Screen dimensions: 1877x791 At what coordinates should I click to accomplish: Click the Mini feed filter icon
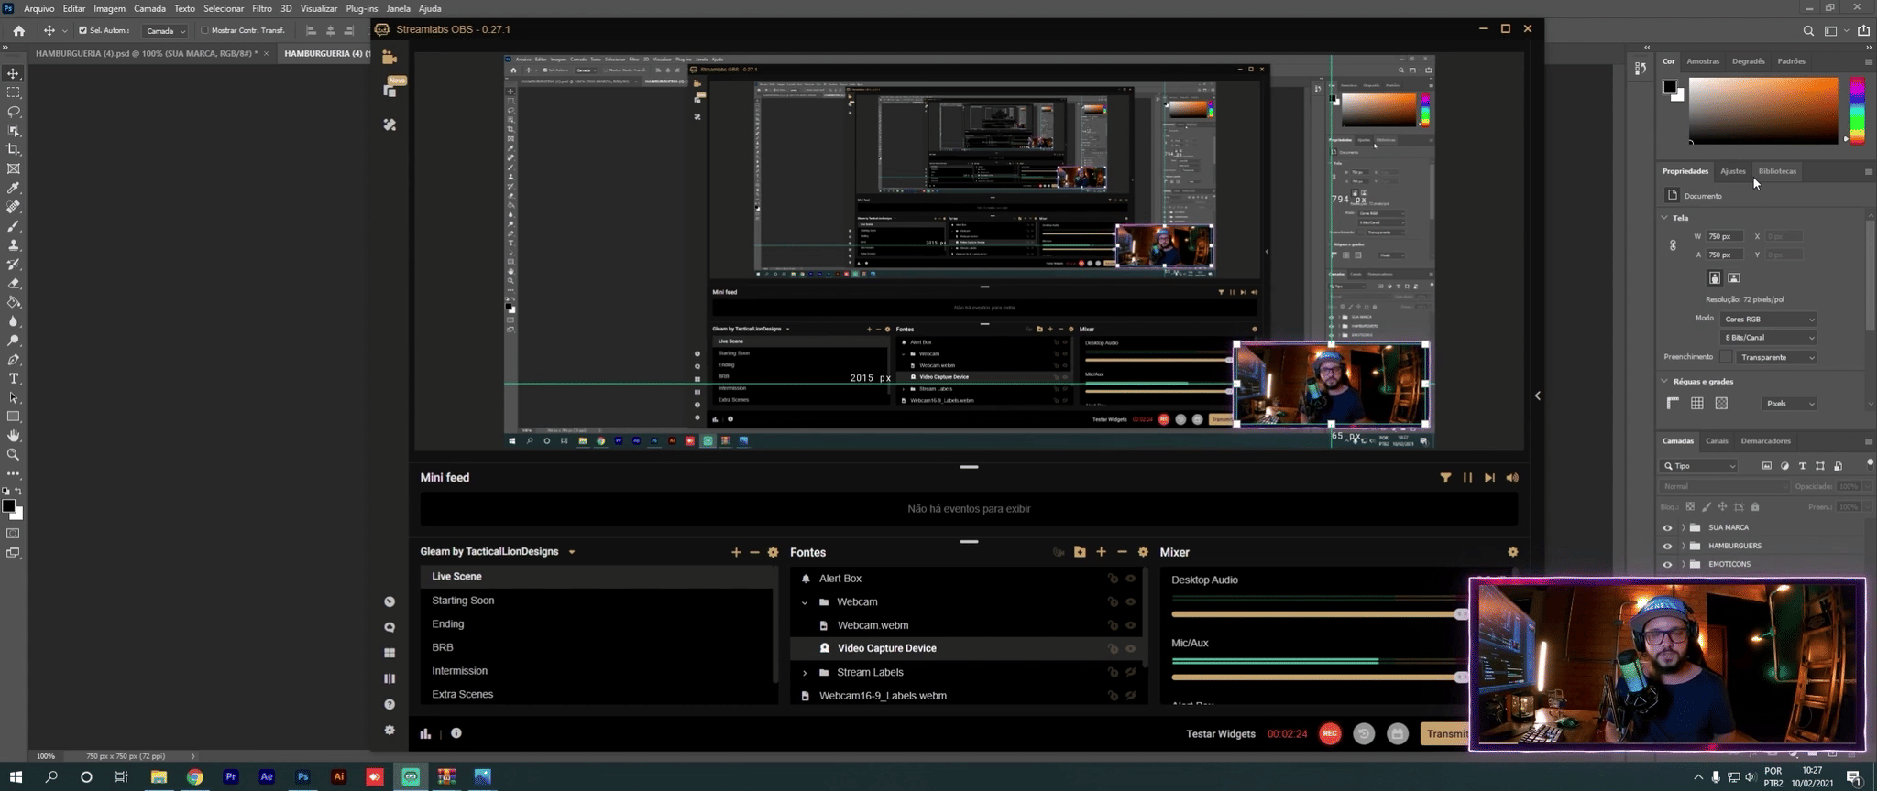coord(1445,478)
